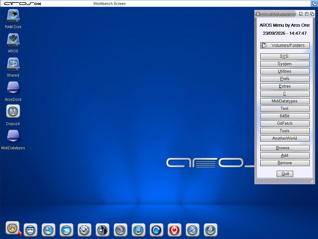Open System from the AROS Menu

tap(285, 64)
